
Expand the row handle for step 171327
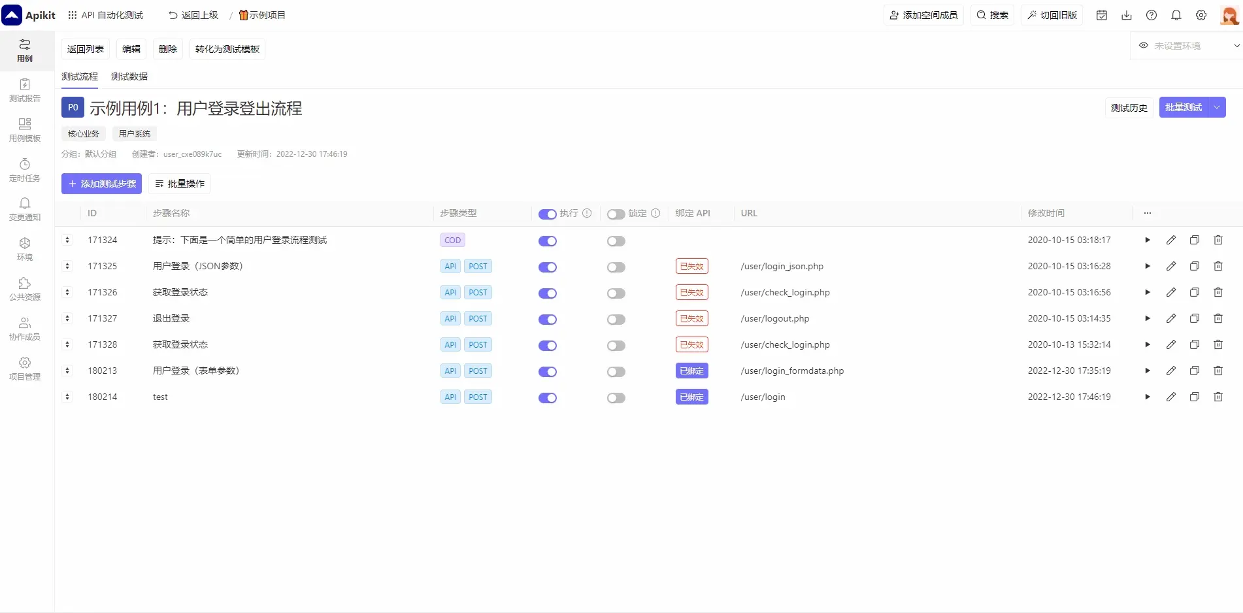67,318
